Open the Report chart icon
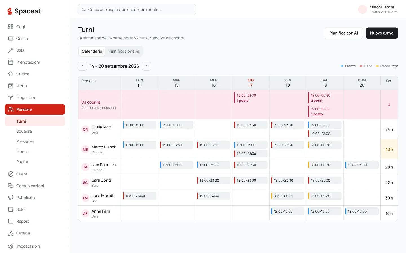The image size is (406, 253). click(11, 221)
